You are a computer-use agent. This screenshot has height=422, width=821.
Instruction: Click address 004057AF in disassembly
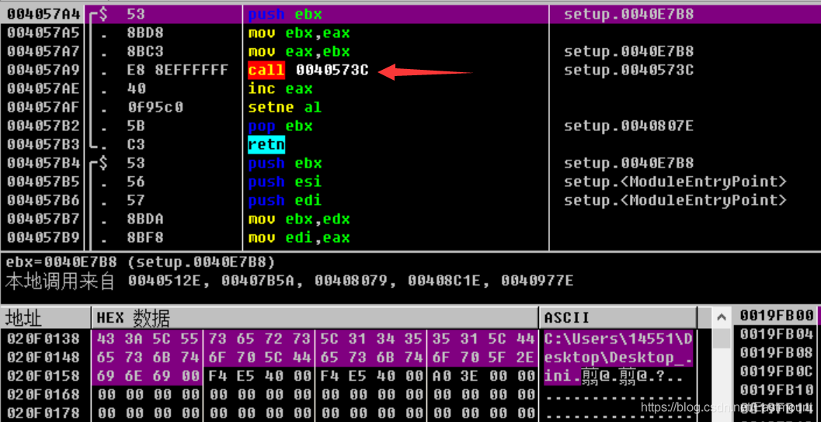pos(43,107)
